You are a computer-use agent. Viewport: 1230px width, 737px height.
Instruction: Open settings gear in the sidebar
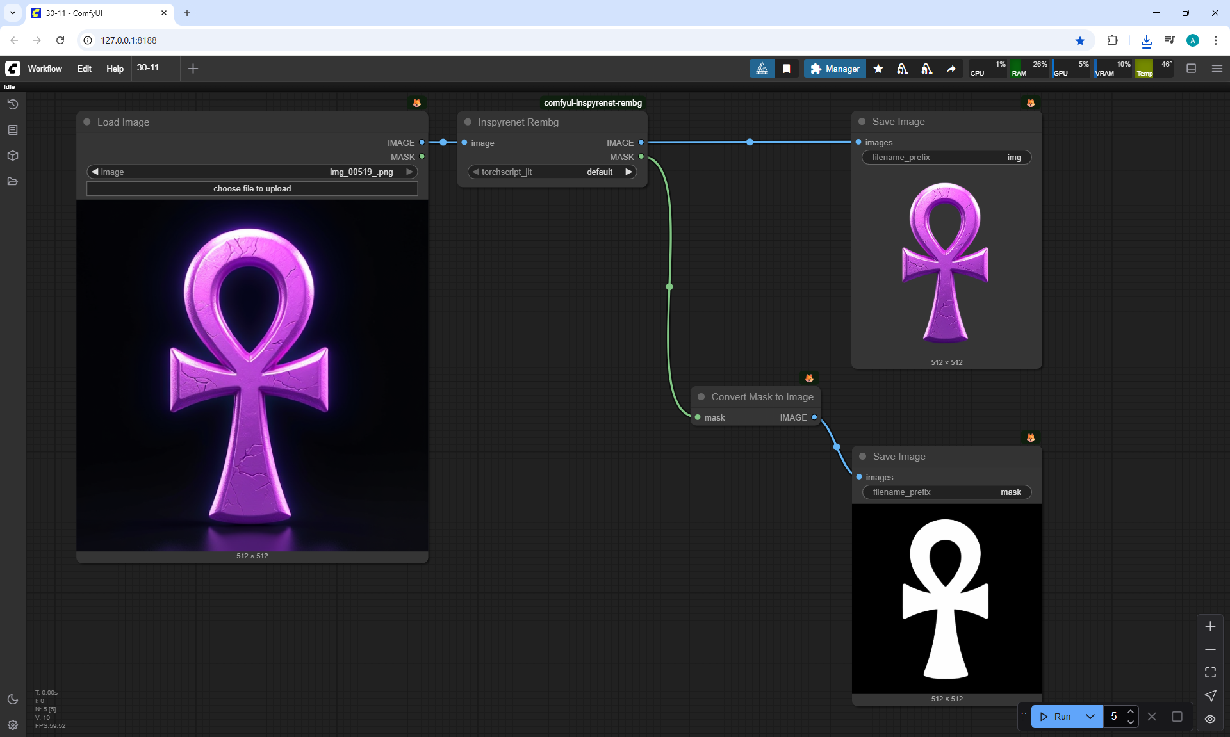[13, 725]
